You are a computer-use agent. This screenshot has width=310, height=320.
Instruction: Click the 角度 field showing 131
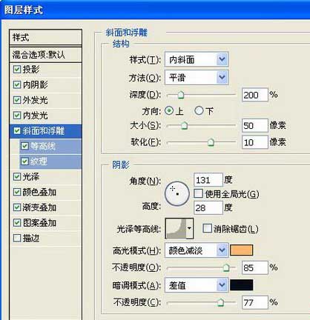tap(208, 180)
